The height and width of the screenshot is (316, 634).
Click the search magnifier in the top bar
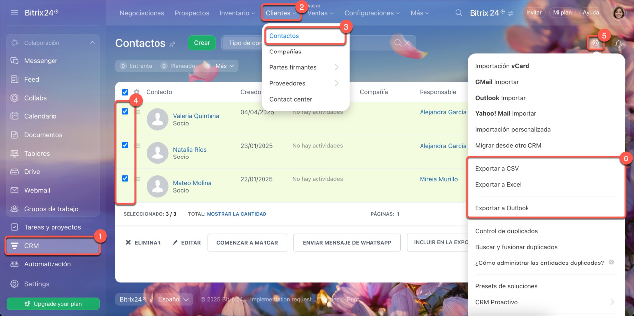(459, 13)
